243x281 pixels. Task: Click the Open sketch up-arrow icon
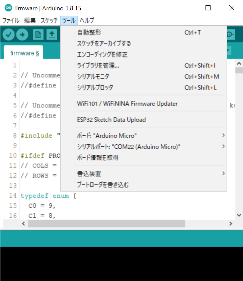(x=52, y=34)
